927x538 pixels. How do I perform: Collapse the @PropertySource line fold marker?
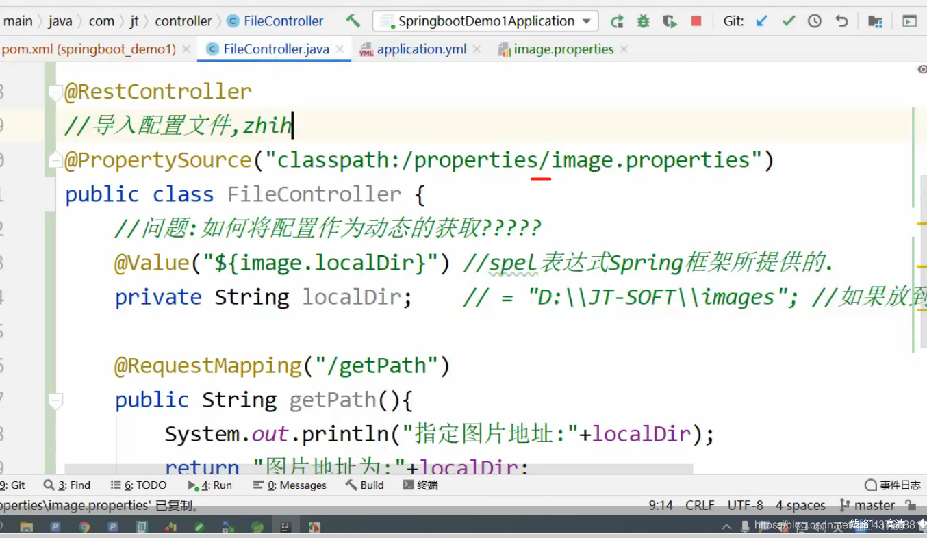[x=55, y=160]
